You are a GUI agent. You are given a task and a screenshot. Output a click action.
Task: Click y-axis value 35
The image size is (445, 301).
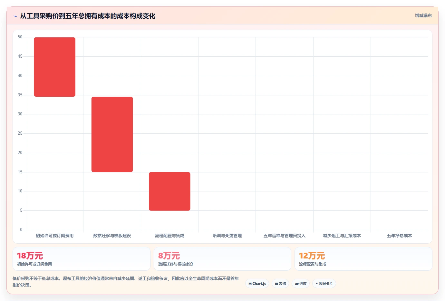[x=20, y=95]
